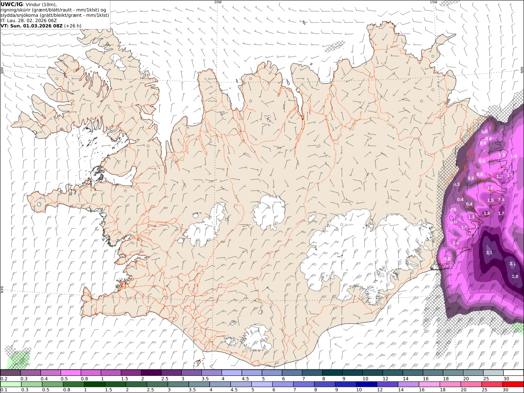This screenshot has width=524, height=393.
Task: Click the '15W' longitude label
Action: coord(434,2)
